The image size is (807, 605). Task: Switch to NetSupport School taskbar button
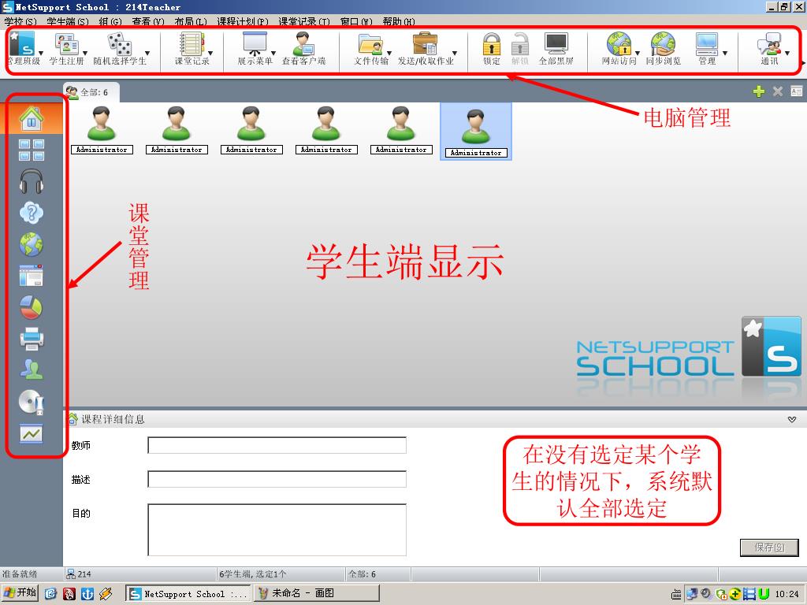pos(188,594)
